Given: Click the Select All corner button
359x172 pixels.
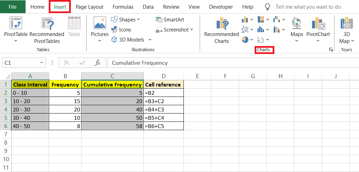Looking at the screenshot, I should tap(6, 76).
